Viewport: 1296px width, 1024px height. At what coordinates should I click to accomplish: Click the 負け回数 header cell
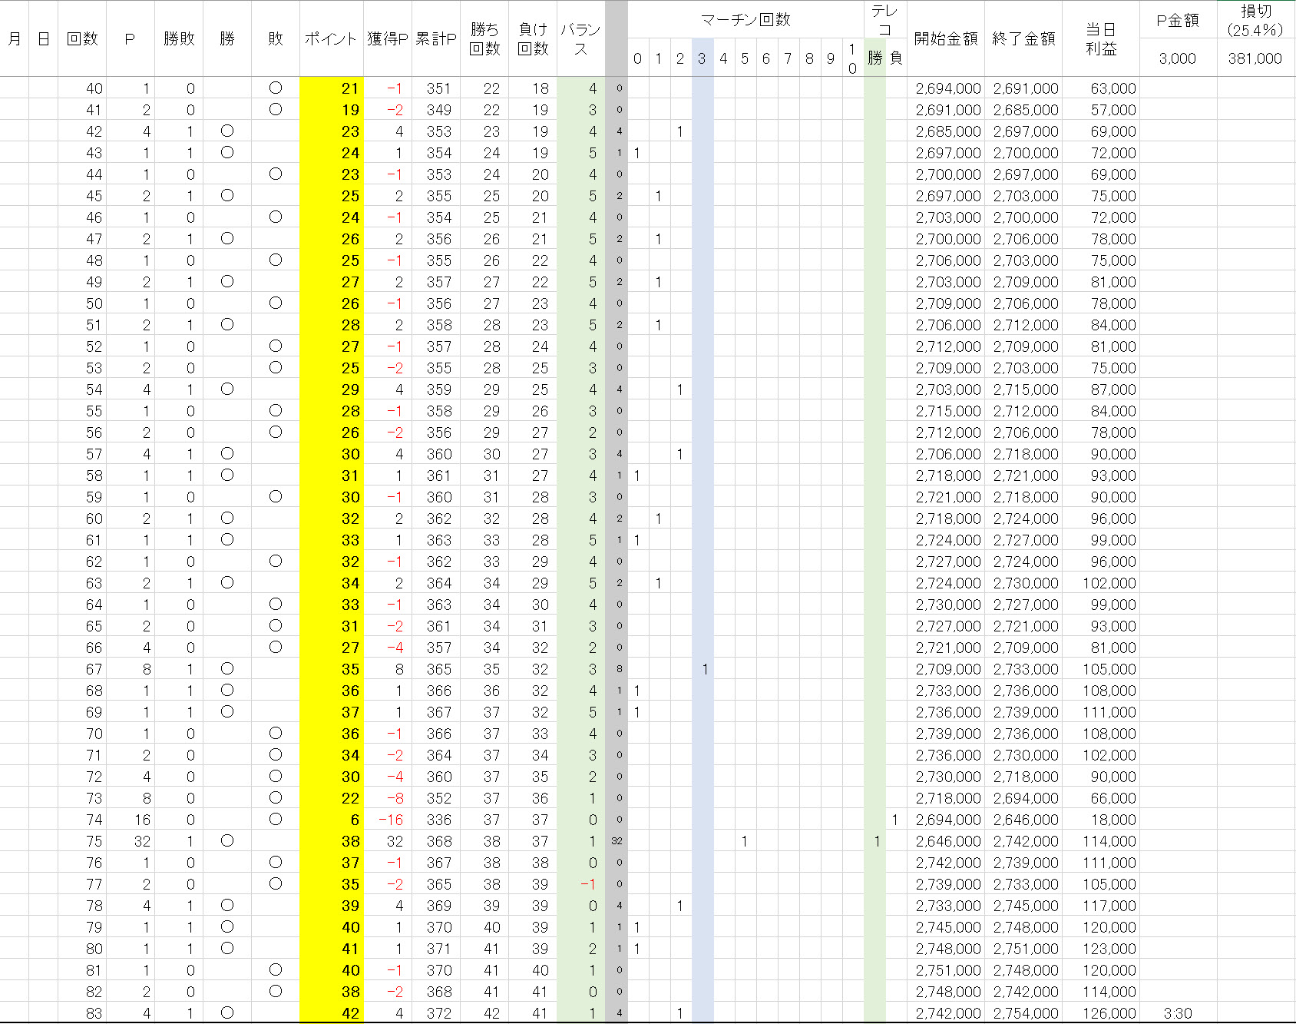(x=533, y=38)
